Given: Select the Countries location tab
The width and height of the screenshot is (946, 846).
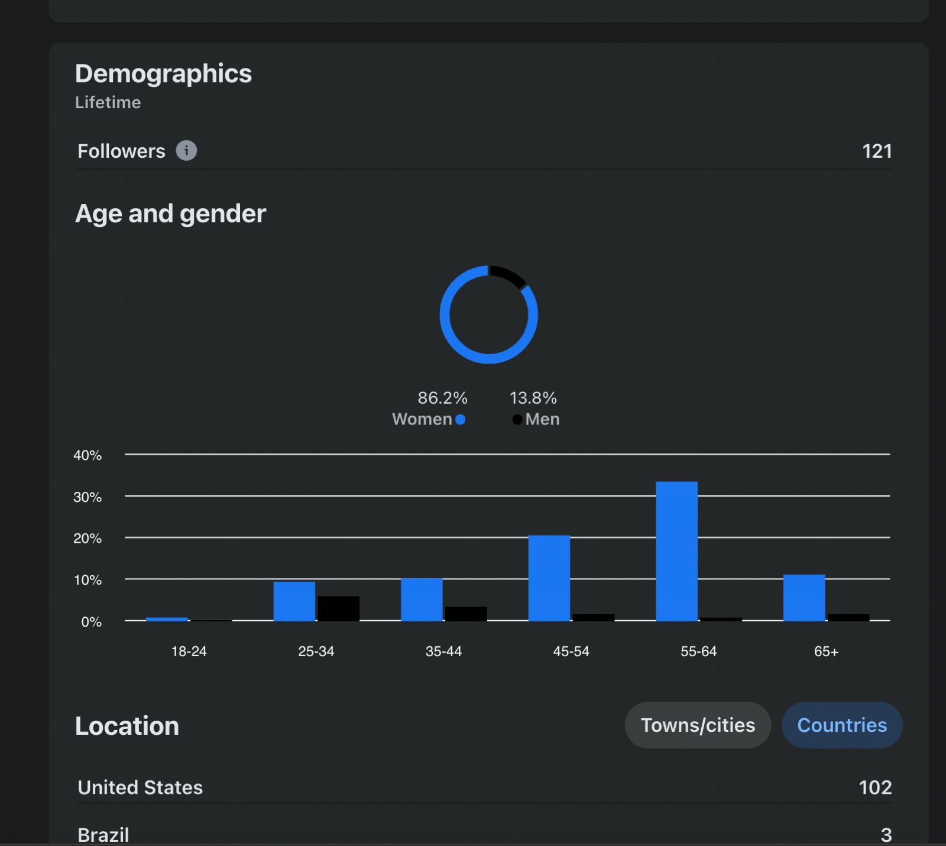Looking at the screenshot, I should pyautogui.click(x=842, y=725).
